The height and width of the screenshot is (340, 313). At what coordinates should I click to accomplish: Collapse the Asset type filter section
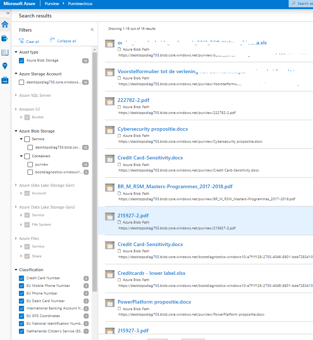coord(16,52)
